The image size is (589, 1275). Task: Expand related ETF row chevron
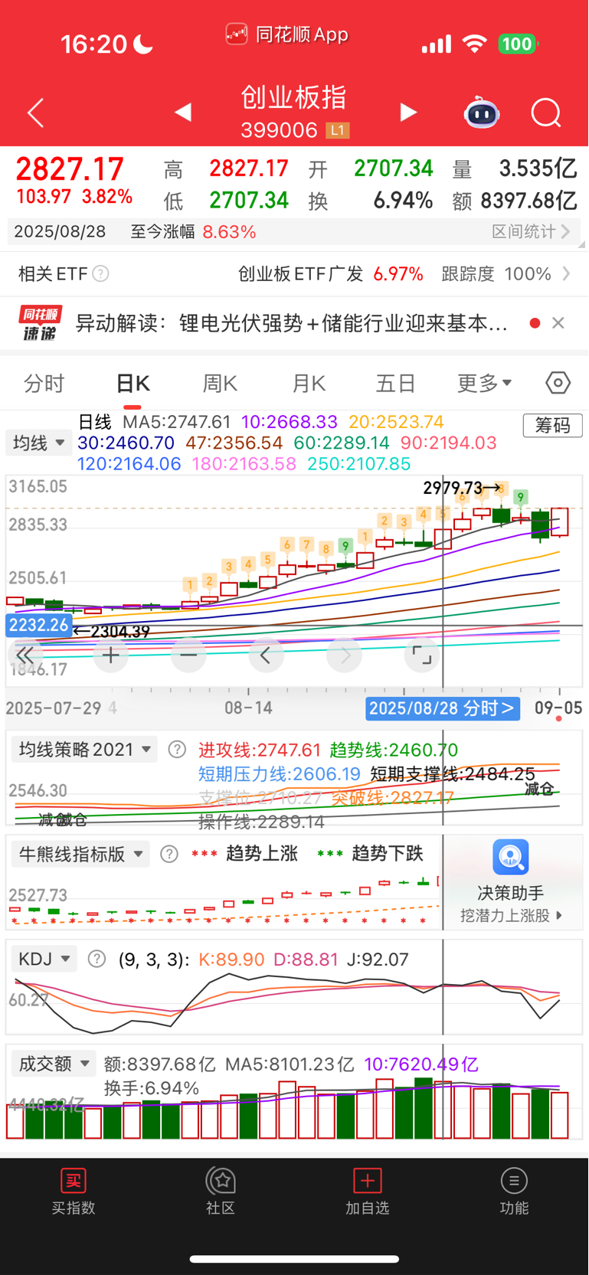point(567,273)
